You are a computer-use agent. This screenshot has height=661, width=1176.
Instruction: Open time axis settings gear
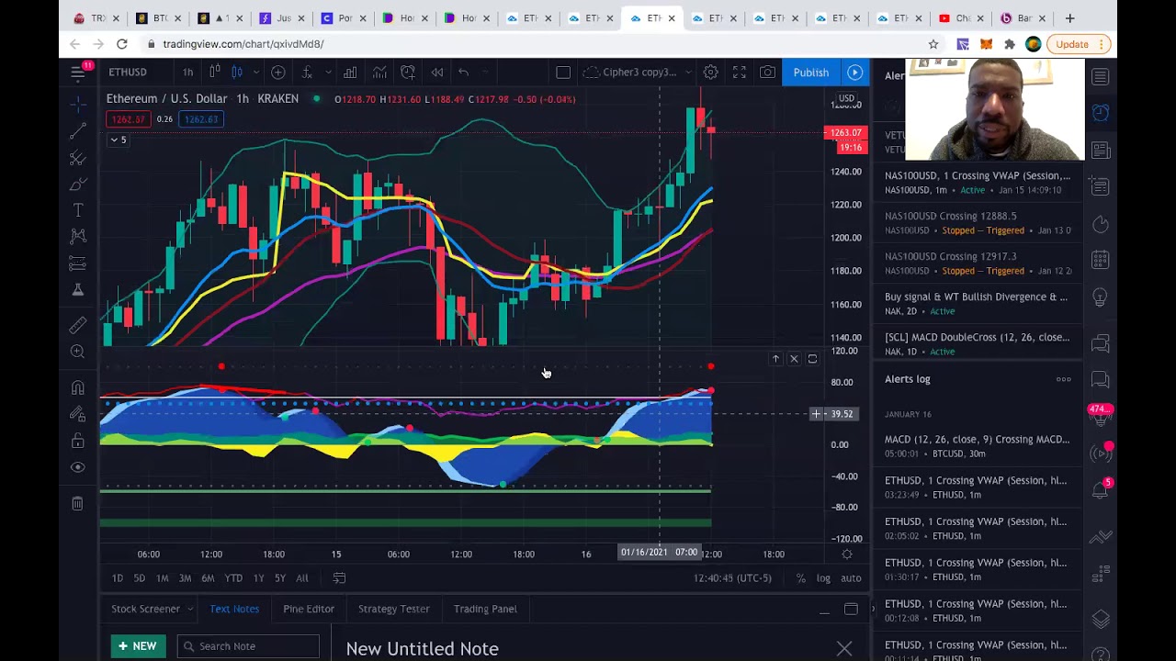click(x=847, y=554)
